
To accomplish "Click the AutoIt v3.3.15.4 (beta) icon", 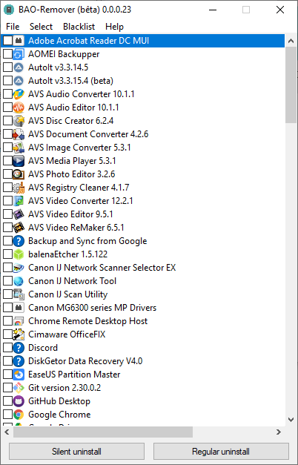I will (19, 81).
